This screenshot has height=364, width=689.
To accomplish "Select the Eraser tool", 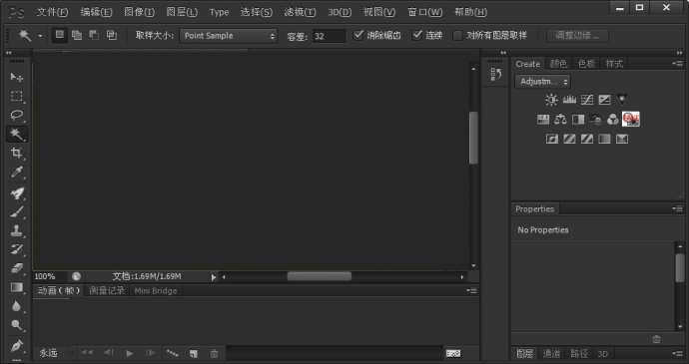I will tap(17, 268).
